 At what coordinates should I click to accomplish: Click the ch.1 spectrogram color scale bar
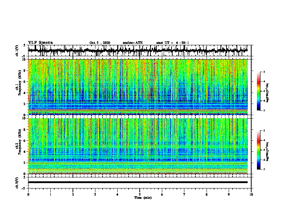(x=258, y=91)
